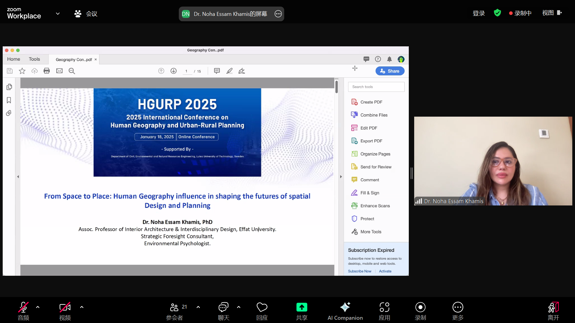Open Acrobat notifications bell

point(389,59)
